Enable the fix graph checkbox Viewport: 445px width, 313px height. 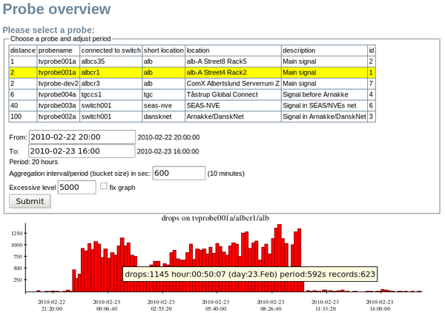tap(104, 187)
